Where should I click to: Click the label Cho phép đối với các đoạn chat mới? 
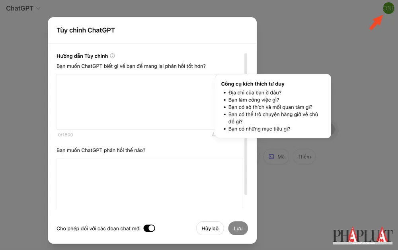98,229
